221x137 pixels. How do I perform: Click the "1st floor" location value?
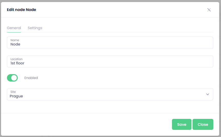[17, 63]
